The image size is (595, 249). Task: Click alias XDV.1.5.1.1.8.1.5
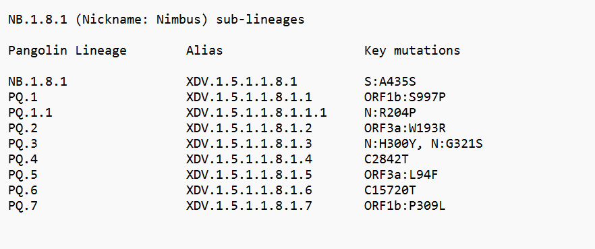[249, 175]
